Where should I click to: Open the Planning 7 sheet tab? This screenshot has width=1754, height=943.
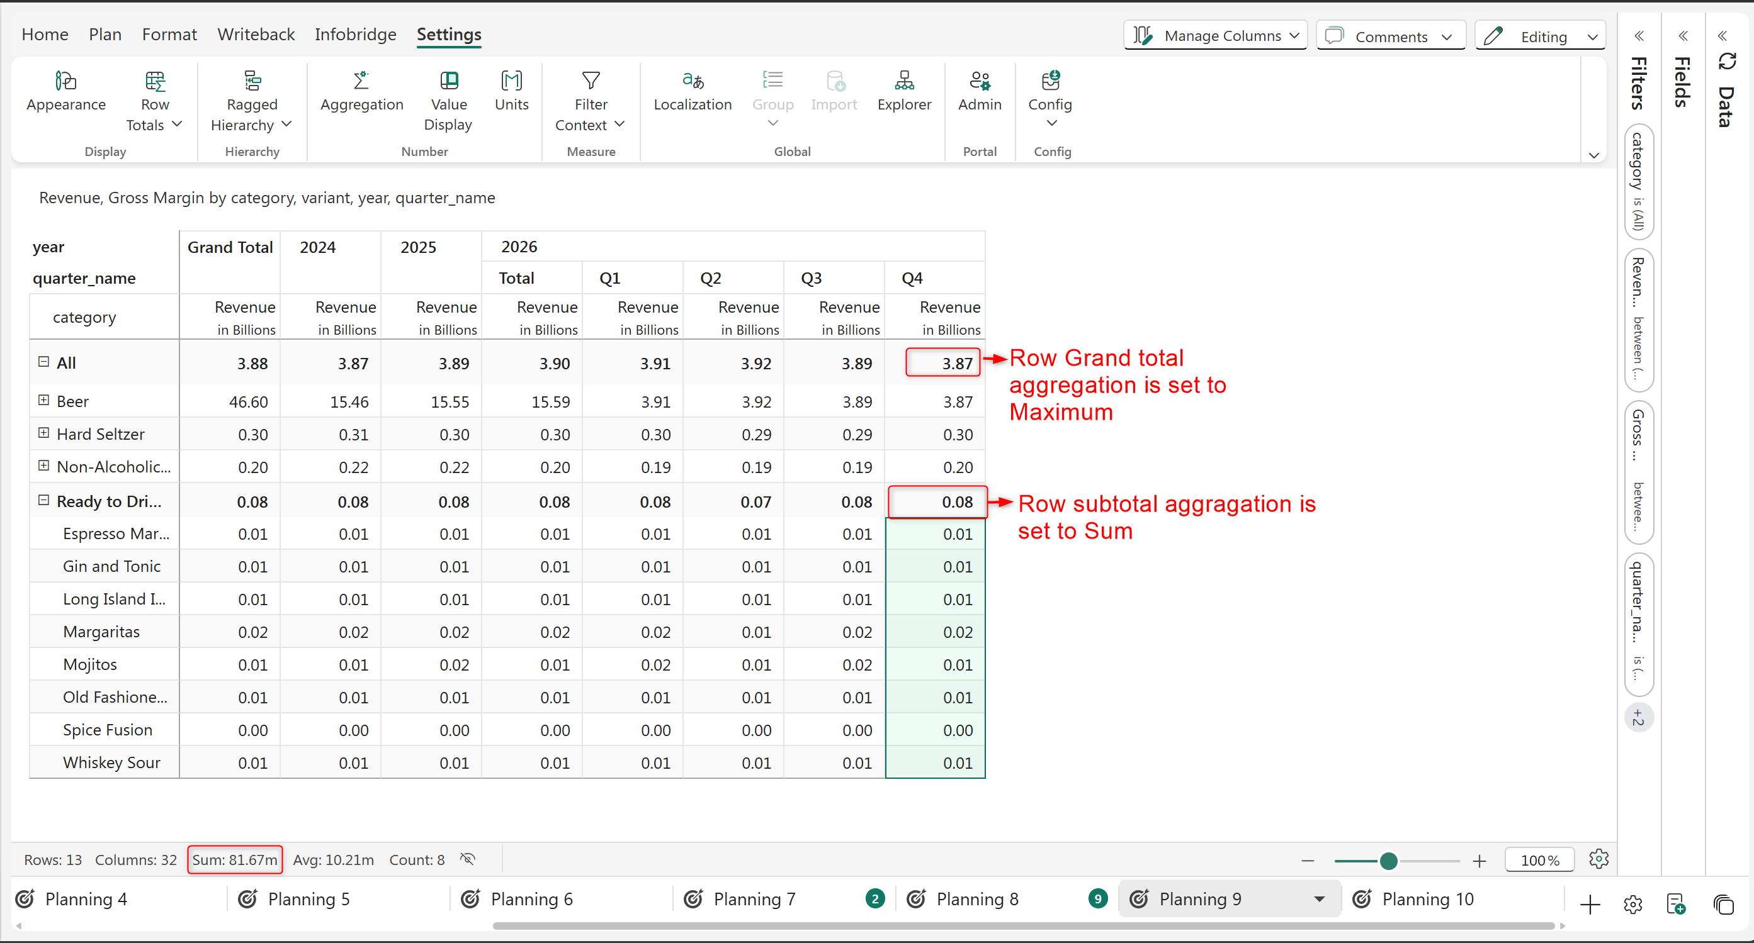pos(754,899)
